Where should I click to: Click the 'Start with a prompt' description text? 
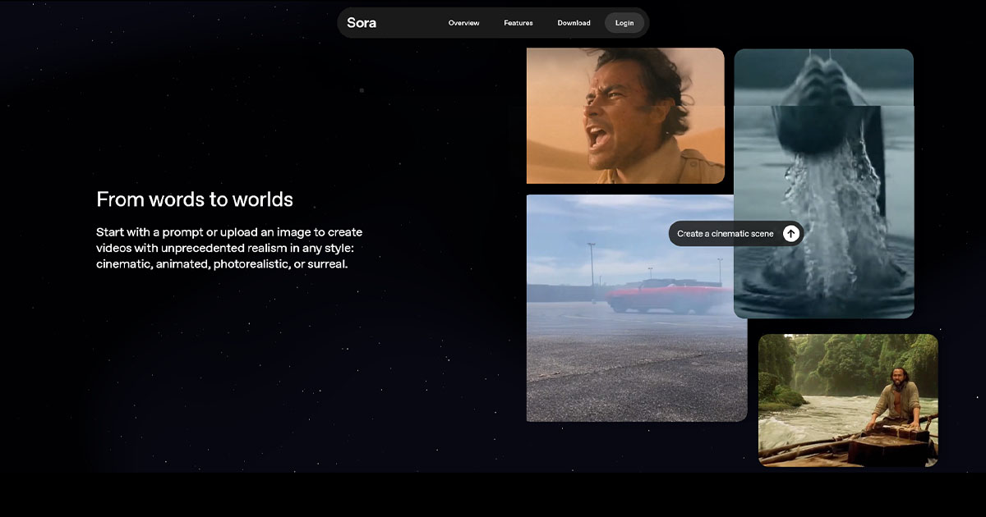click(x=229, y=248)
